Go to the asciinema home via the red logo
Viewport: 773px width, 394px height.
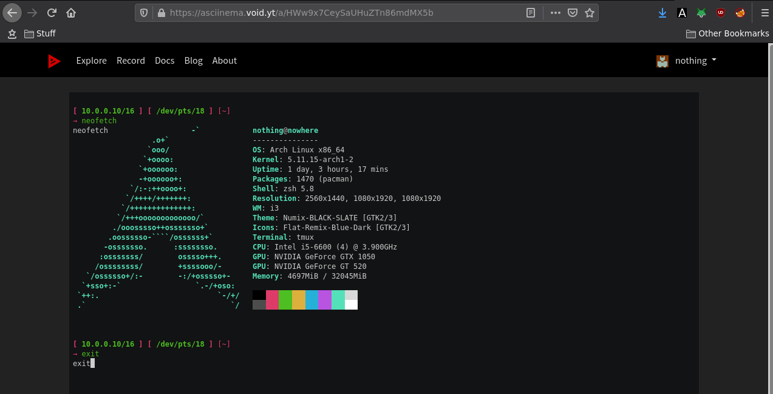(x=55, y=61)
